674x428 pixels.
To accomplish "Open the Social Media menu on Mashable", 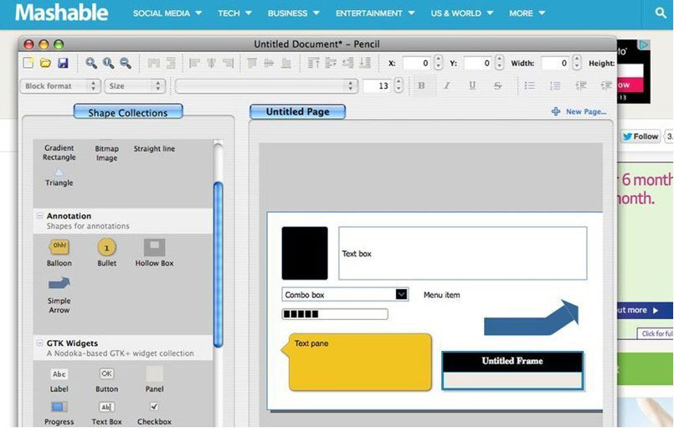I will (167, 13).
